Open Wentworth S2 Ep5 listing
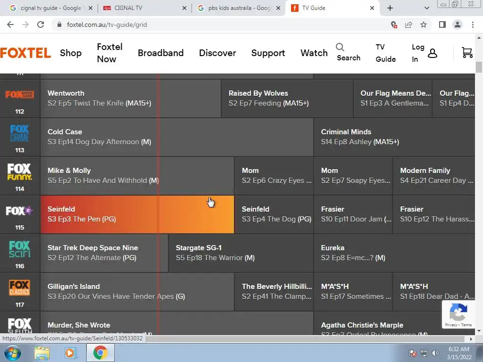The height and width of the screenshot is (362, 483). pyautogui.click(x=131, y=99)
